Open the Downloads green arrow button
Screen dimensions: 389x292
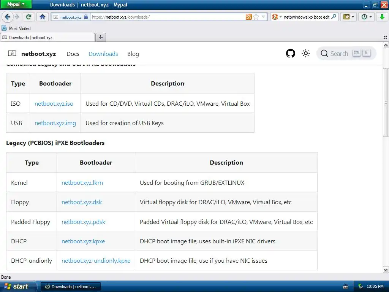(x=382, y=17)
